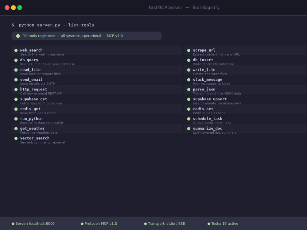Select the db_query tool name
The image size is (307, 230).
pos(29,60)
